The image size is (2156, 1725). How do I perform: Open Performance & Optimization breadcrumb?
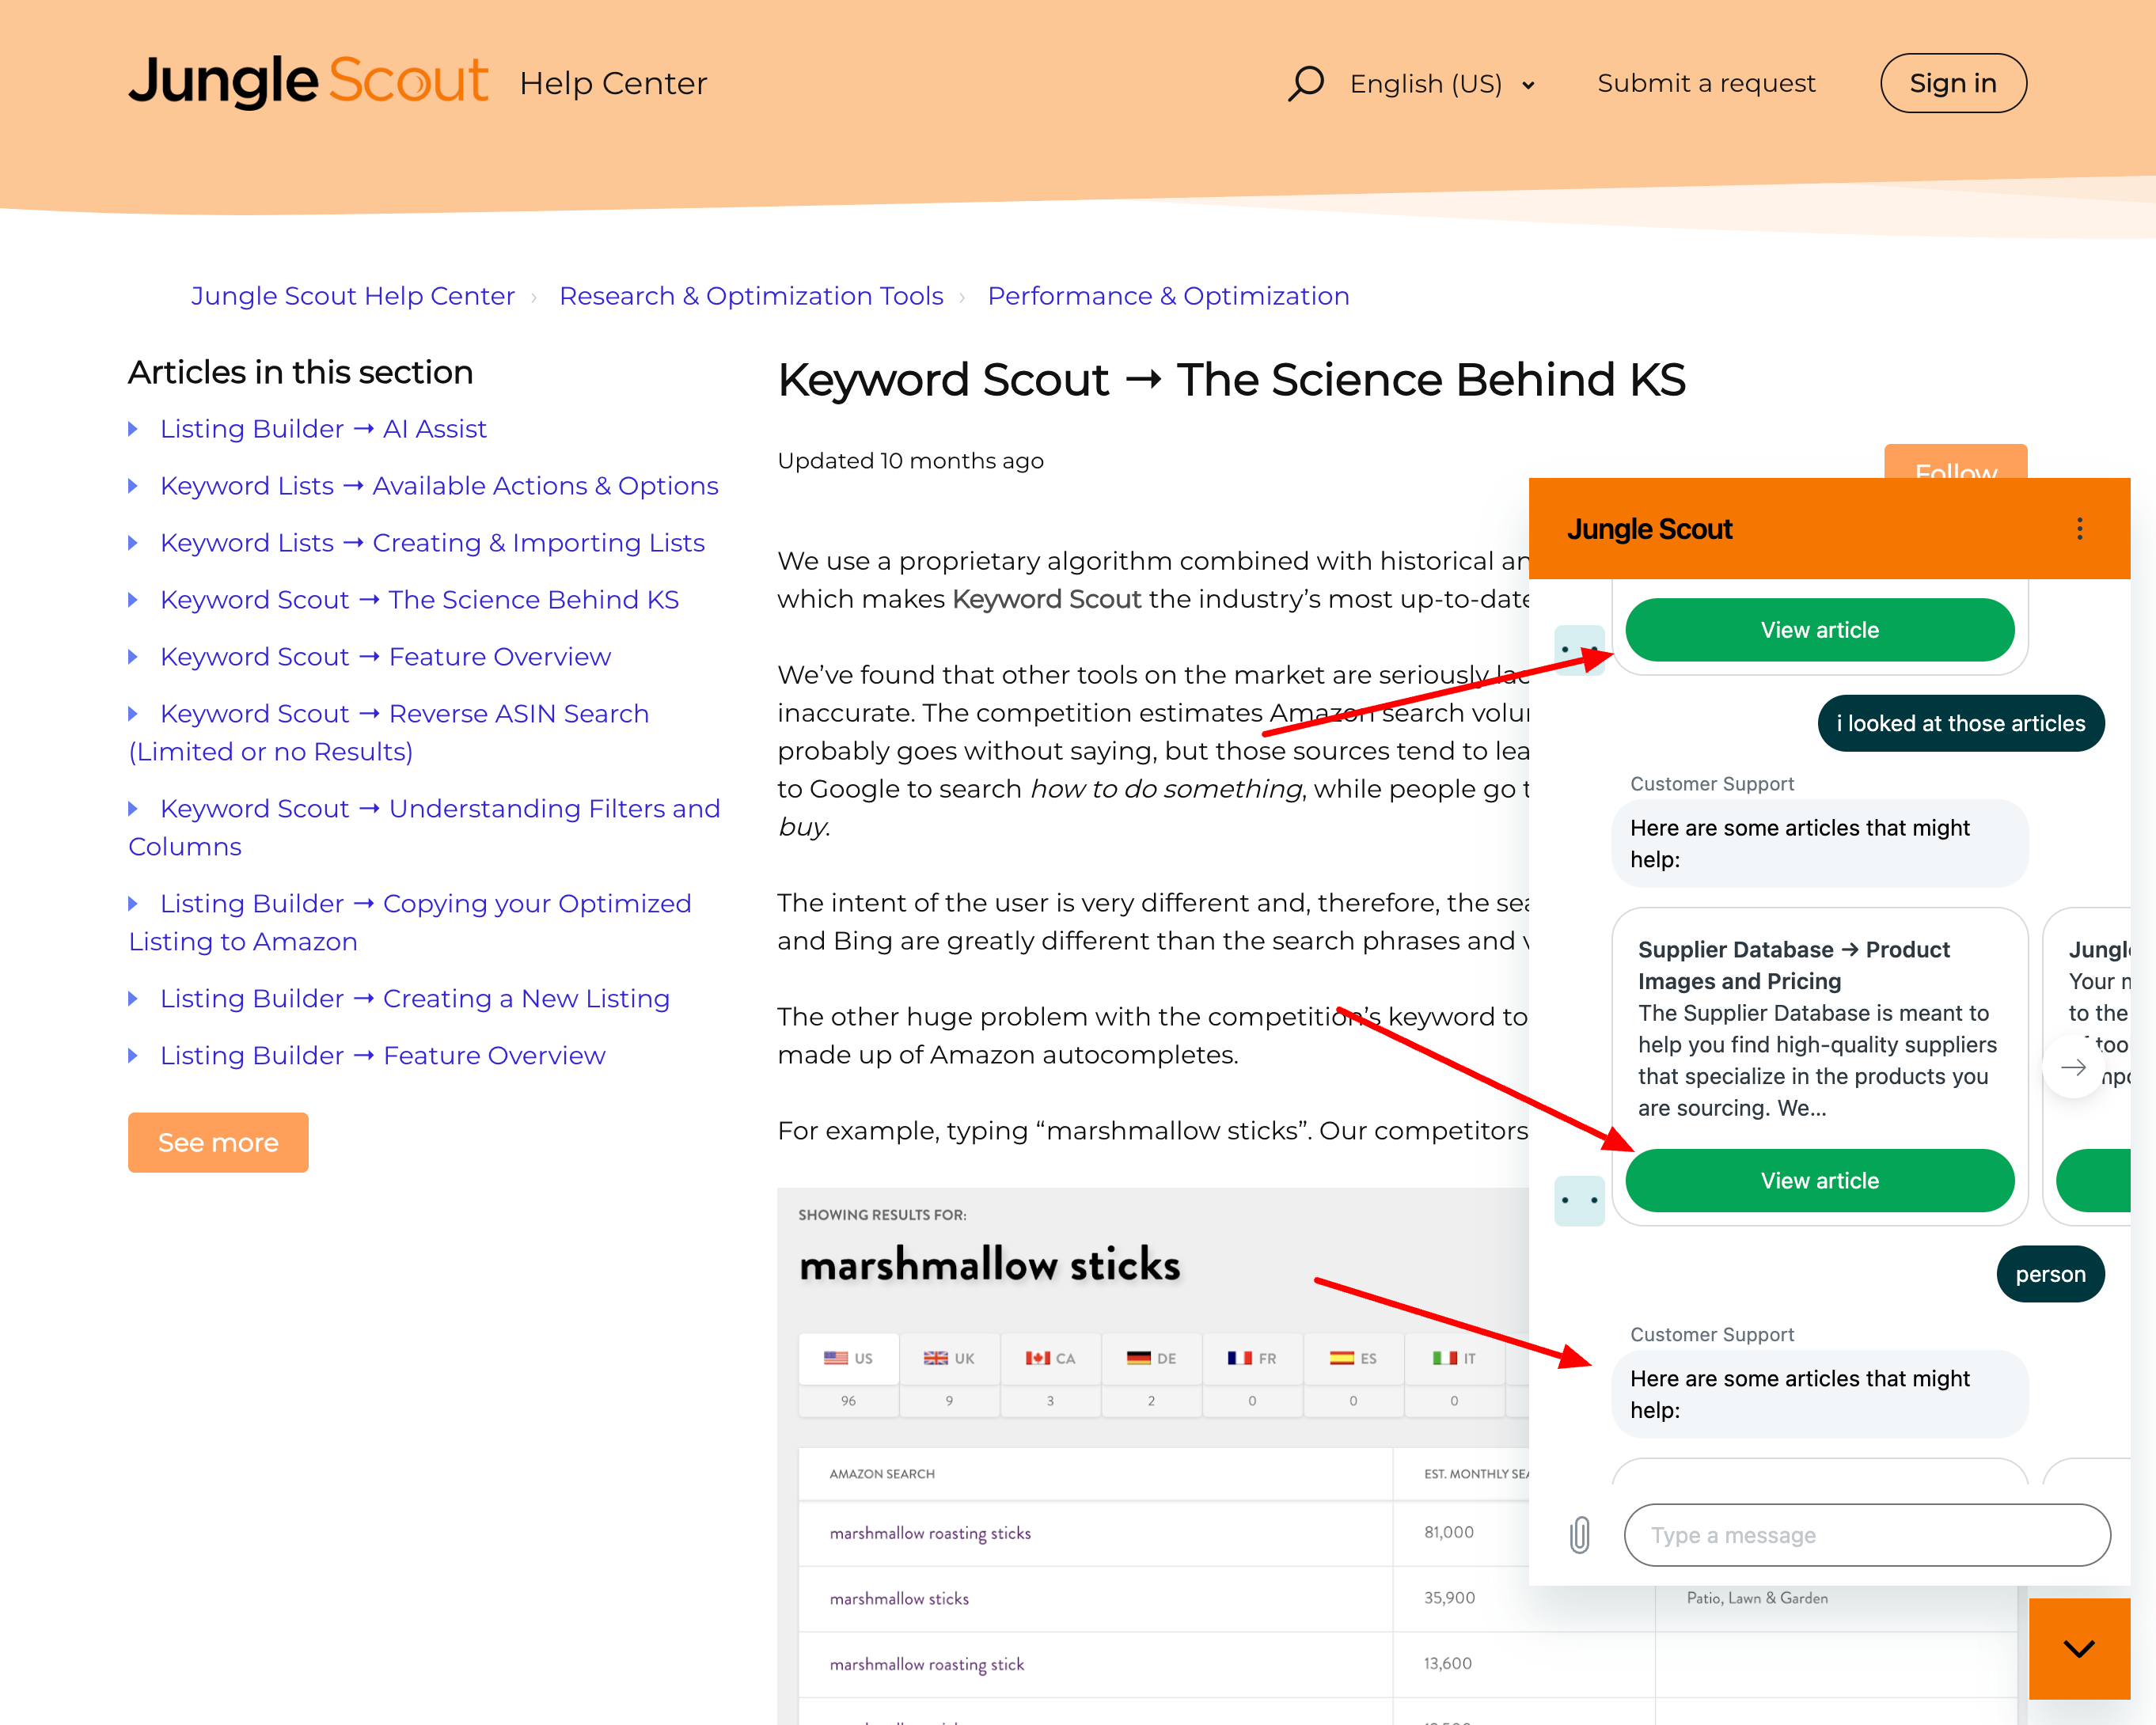click(x=1168, y=296)
